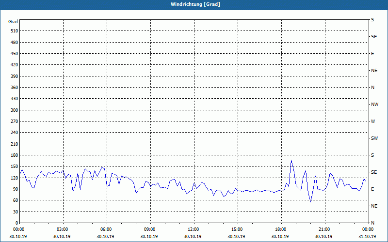Click the 30.10.19 date under 06:00

[x=105, y=237]
